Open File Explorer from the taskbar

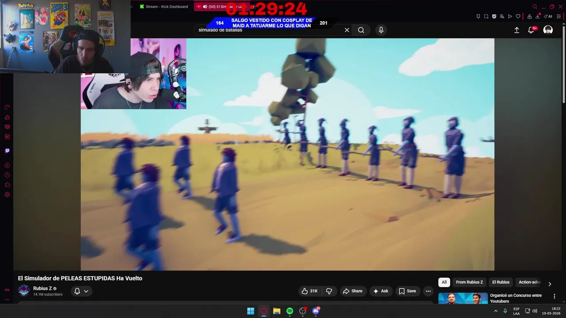click(x=277, y=311)
